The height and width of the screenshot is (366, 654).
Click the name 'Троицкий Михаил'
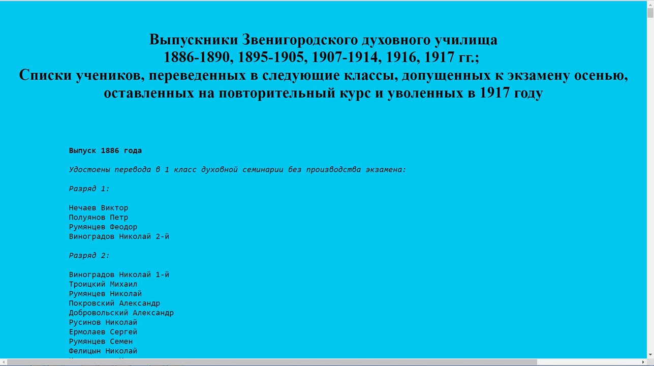click(x=103, y=284)
